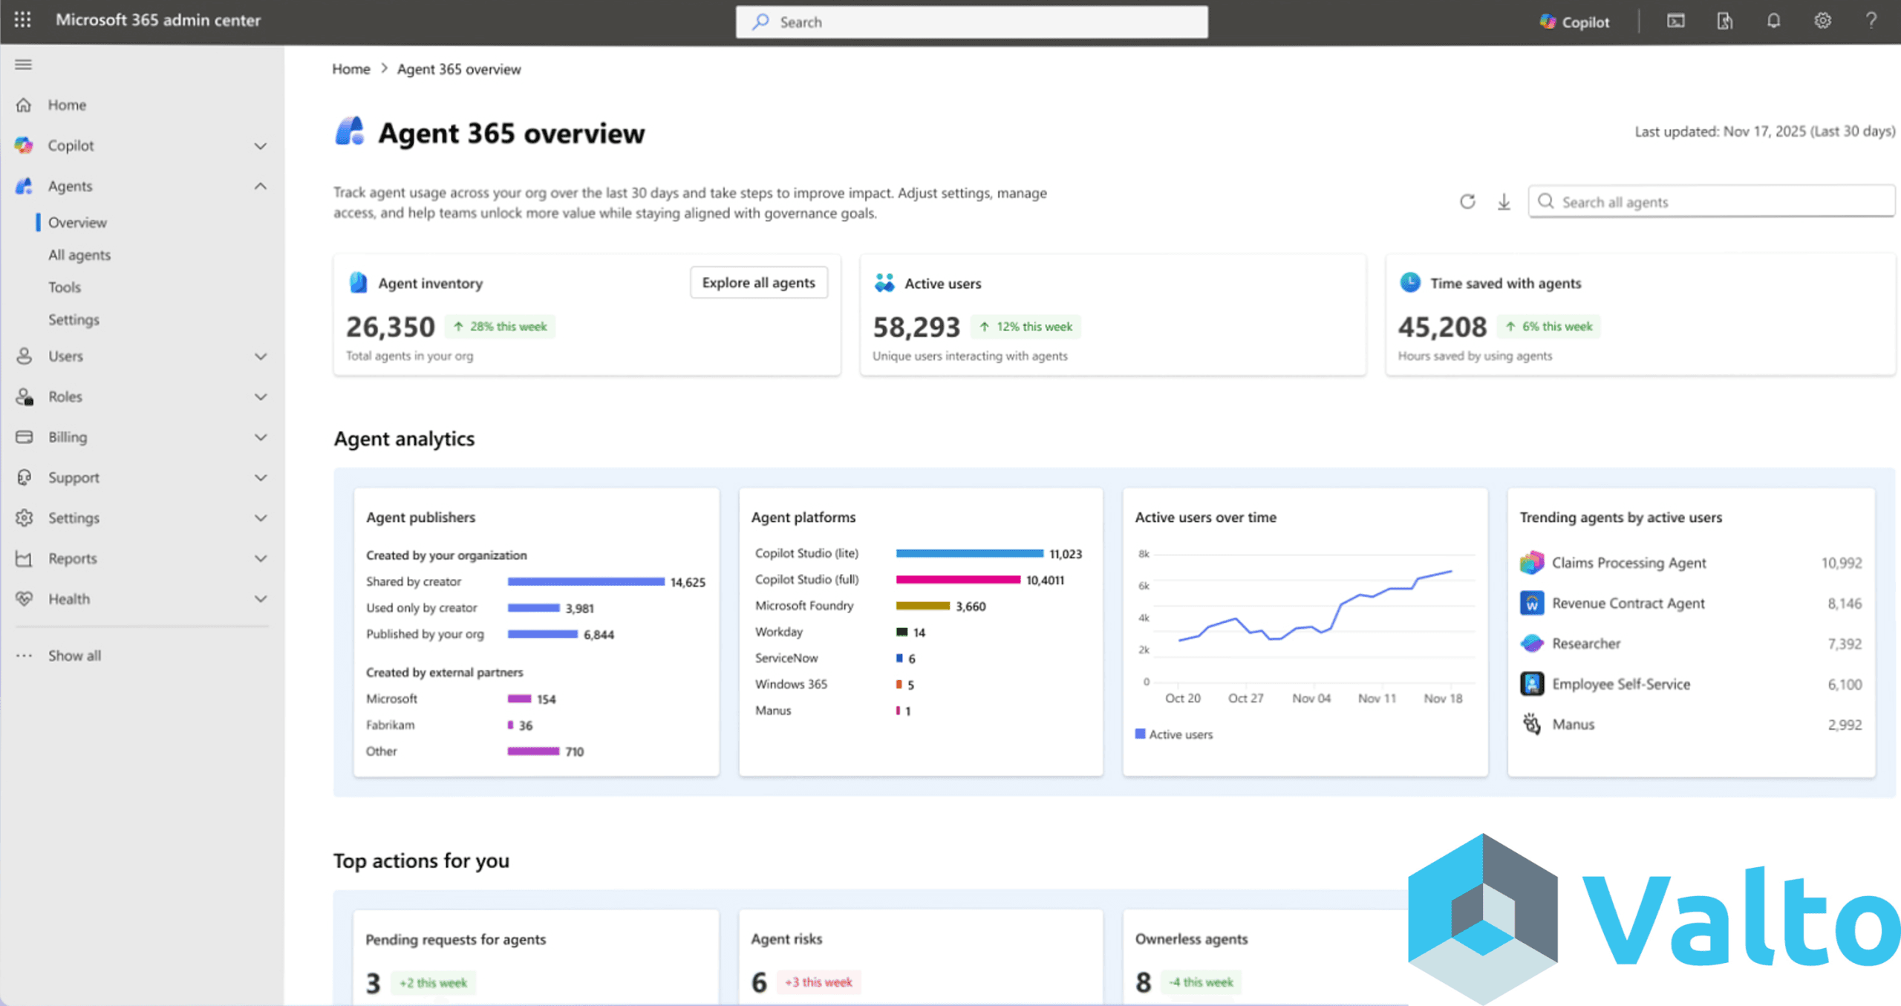
Task: Click the Microsoft Foundry bar
Action: tap(922, 606)
